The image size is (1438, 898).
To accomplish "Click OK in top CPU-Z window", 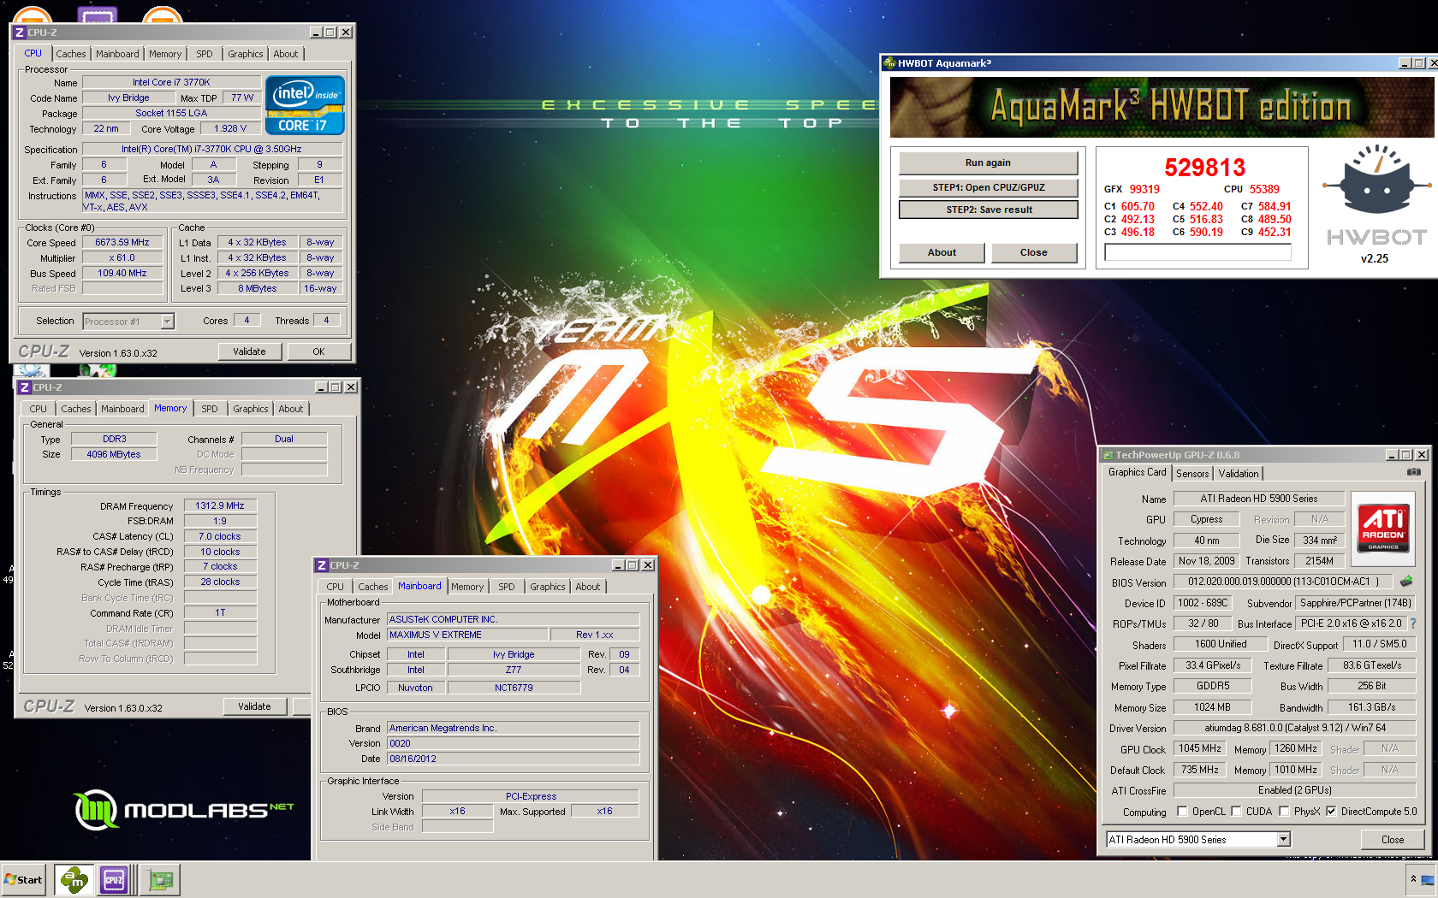I will coord(318,352).
